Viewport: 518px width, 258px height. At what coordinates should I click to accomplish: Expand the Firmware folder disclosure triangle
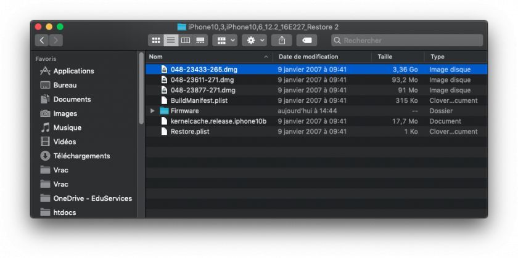click(x=153, y=111)
